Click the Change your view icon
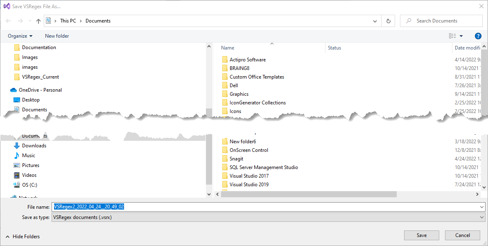Screen dimensions: 488x246 pos(452,36)
